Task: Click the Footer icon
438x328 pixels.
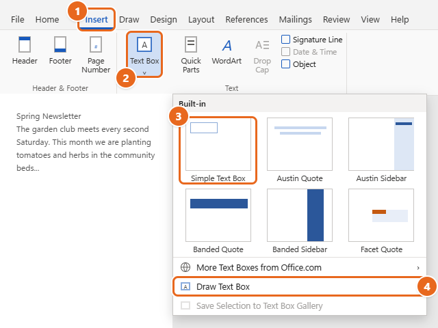Action: 60,44
